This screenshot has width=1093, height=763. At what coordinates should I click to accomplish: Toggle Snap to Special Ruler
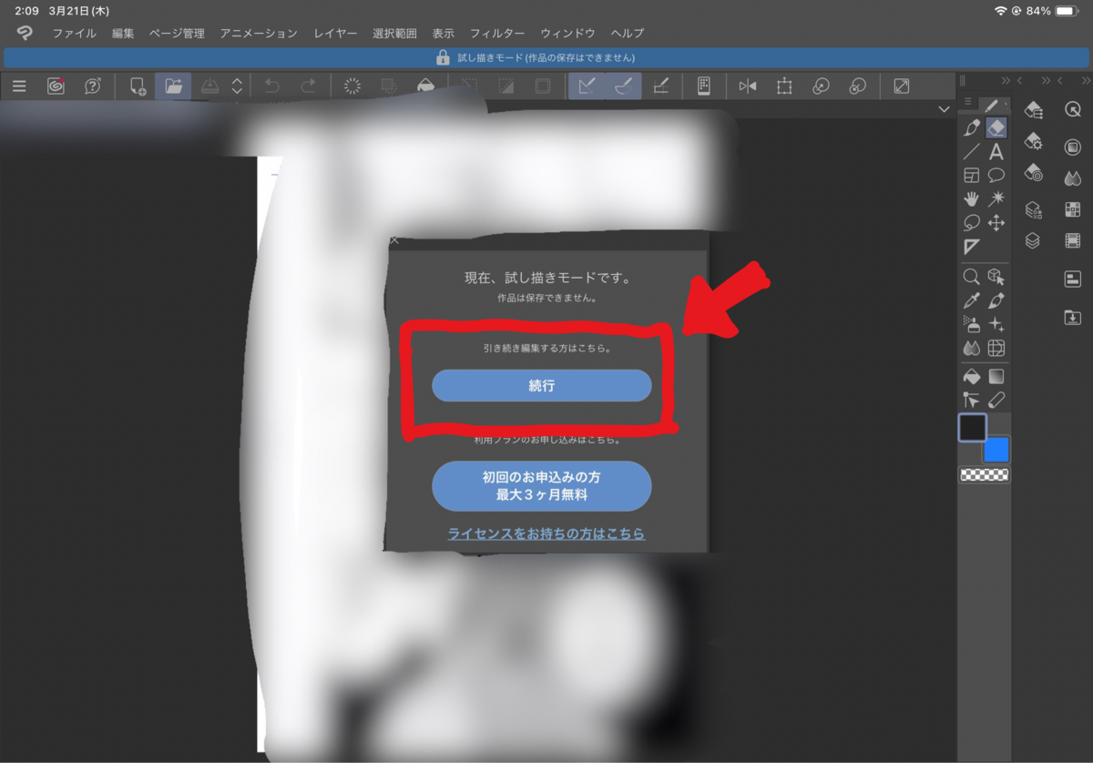pyautogui.click(x=624, y=86)
